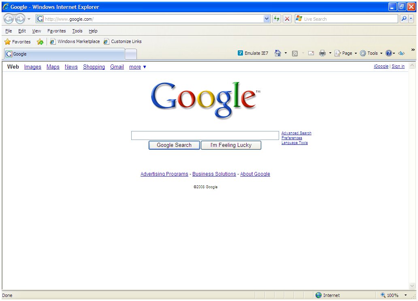This screenshot has height=301, width=418.
Task: Click the Web label in Google navigation
Action: point(13,67)
